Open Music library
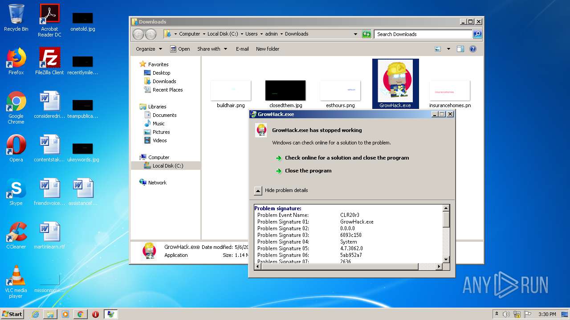The height and width of the screenshot is (320, 570). 159,124
